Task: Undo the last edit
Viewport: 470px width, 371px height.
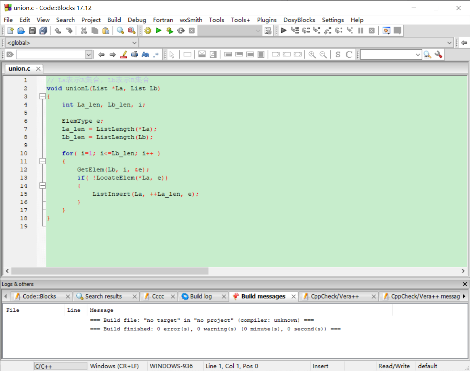Action: pyautogui.click(x=58, y=31)
